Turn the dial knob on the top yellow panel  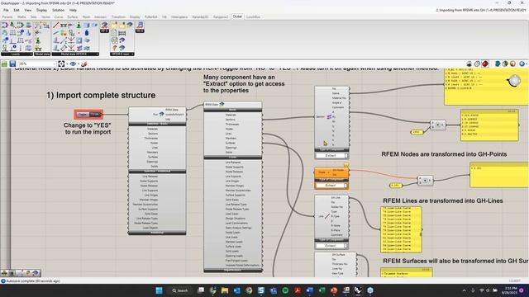[x=514, y=81]
